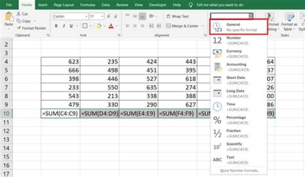Apply Font Color red A
The width and height of the screenshot is (305, 177).
pyautogui.click(x=111, y=26)
